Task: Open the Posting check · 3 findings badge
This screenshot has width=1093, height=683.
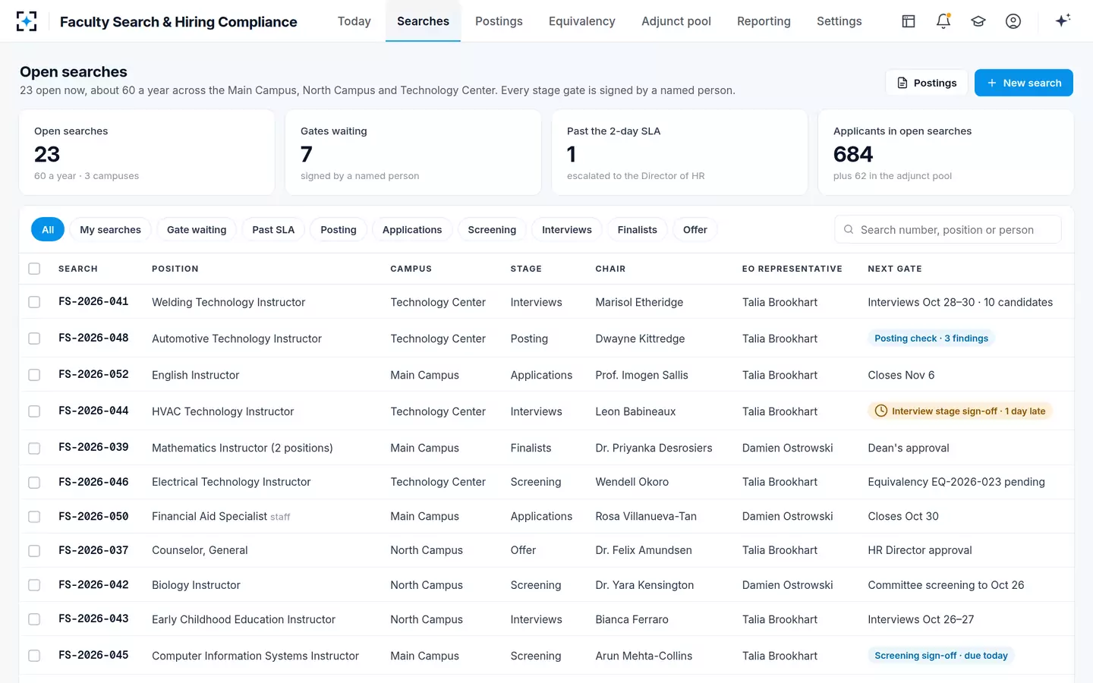Action: tap(931, 338)
